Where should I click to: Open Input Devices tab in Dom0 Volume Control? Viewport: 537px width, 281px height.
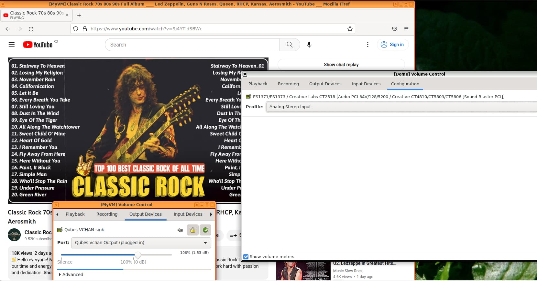[x=366, y=84]
